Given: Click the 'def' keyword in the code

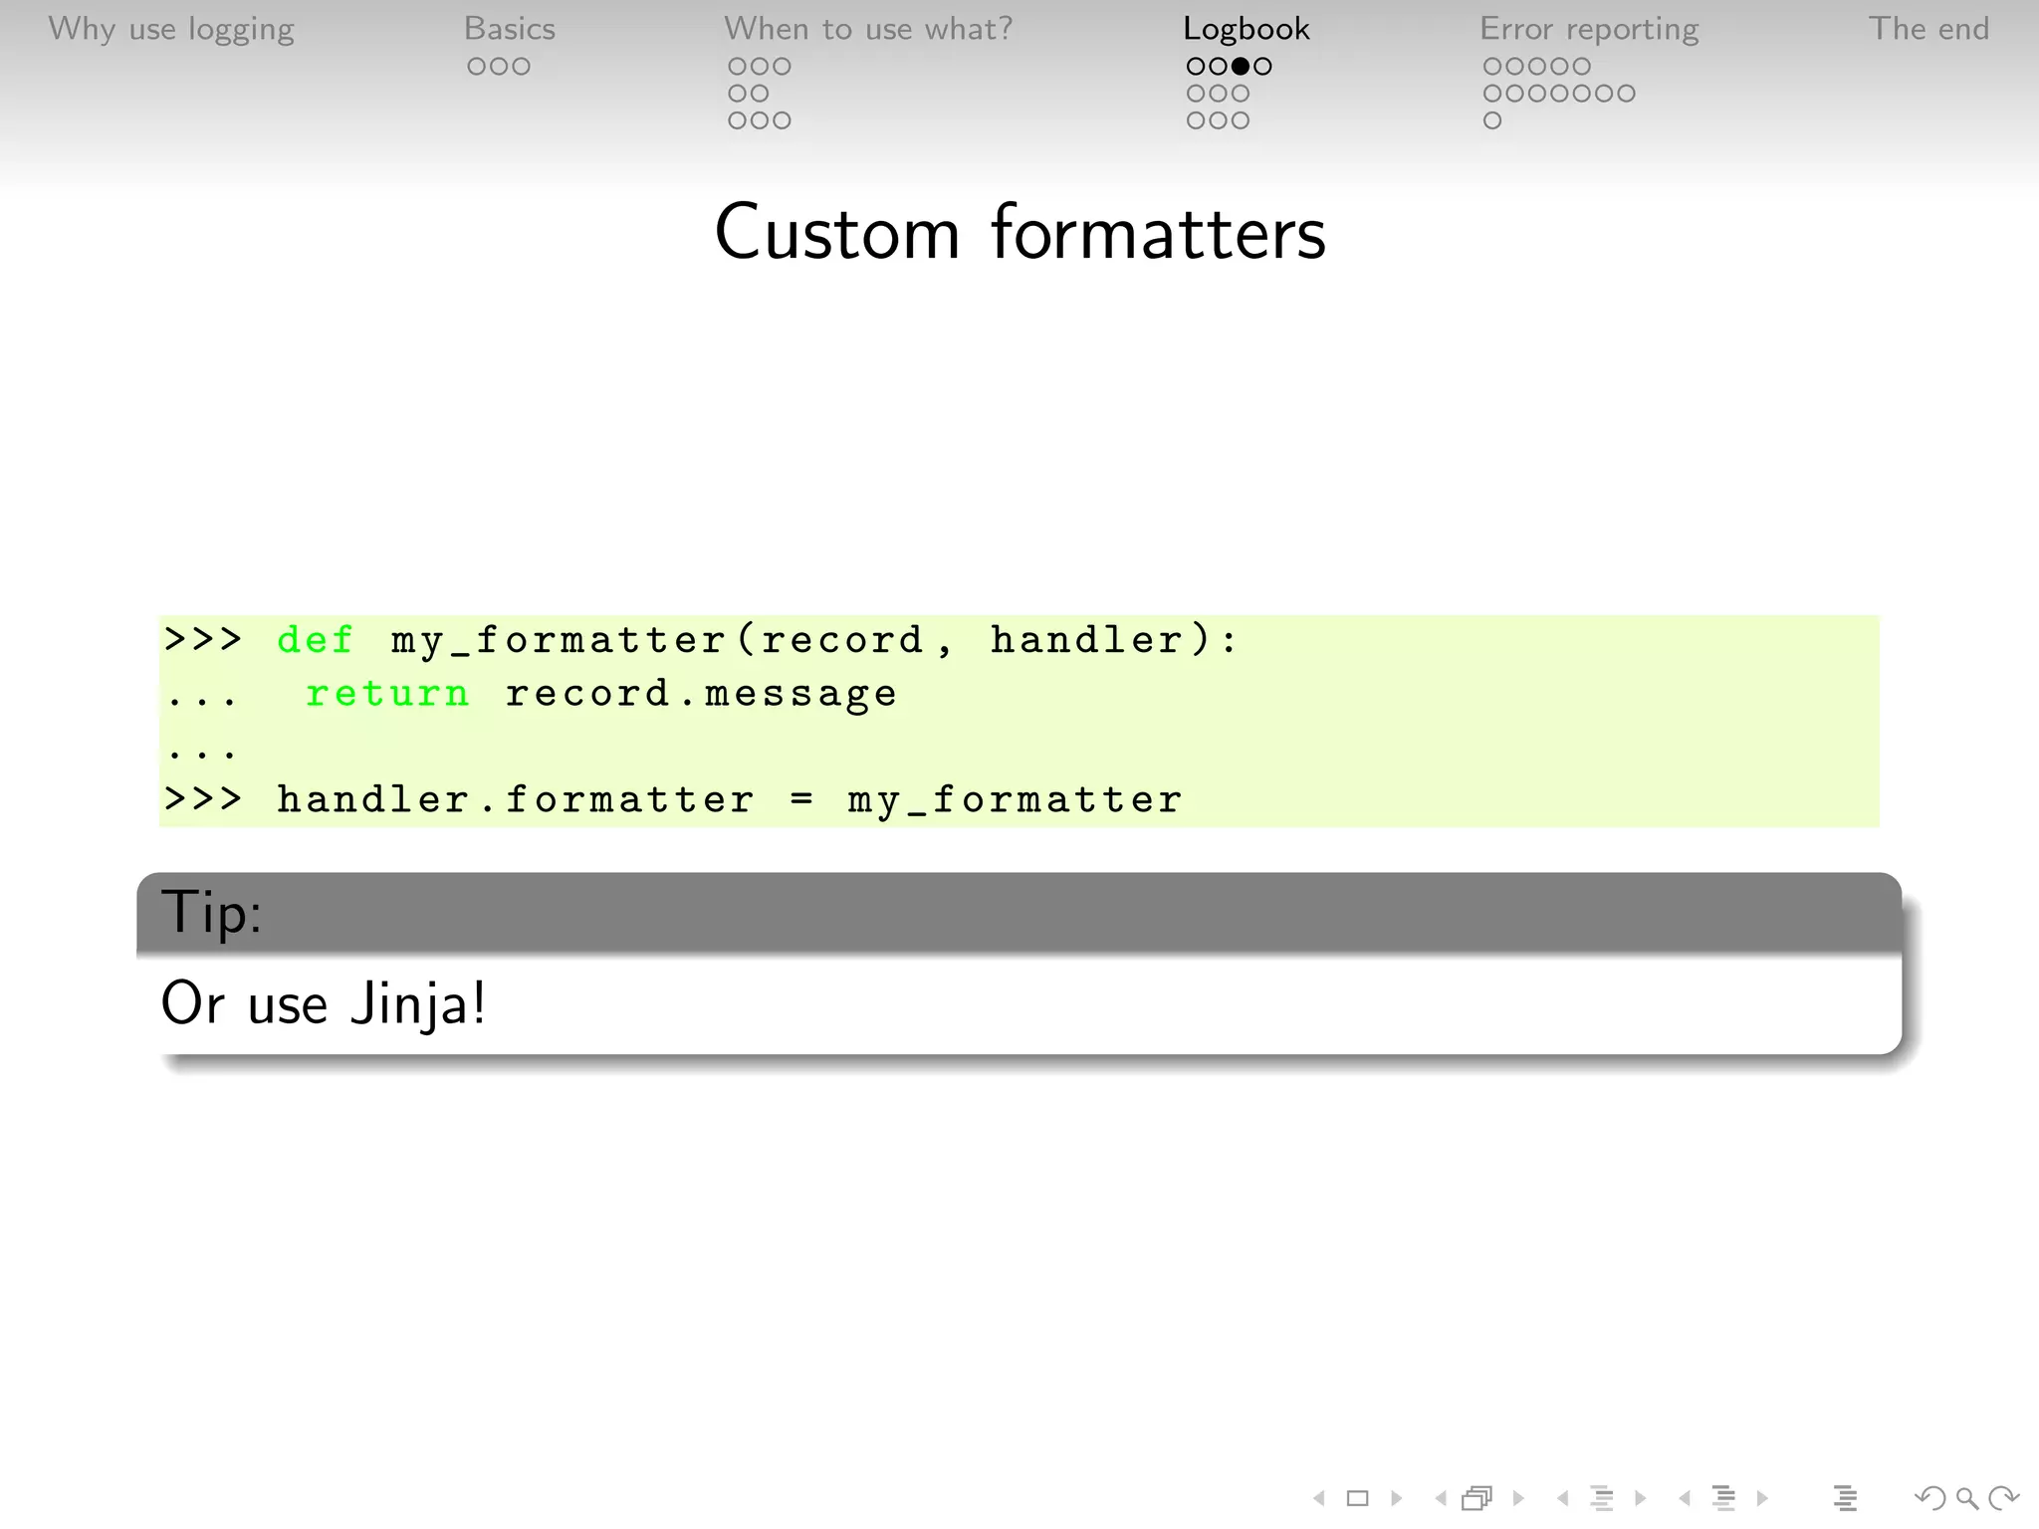Looking at the screenshot, I should pos(315,639).
